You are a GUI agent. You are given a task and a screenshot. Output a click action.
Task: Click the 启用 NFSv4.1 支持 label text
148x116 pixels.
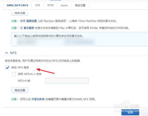(x=30, y=74)
